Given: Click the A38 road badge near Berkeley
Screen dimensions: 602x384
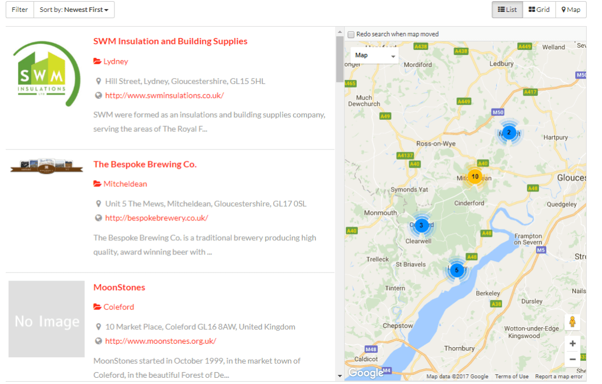Looking at the screenshot, I should pos(496,304).
